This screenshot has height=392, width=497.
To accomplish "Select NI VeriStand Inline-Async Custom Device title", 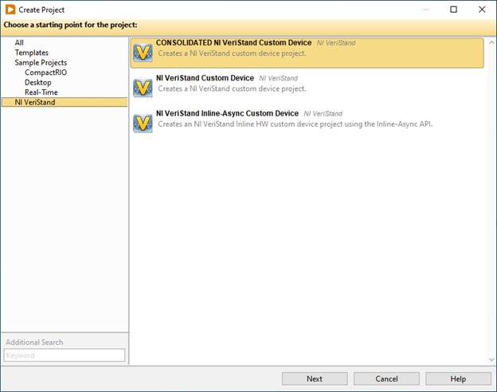I will 227,114.
